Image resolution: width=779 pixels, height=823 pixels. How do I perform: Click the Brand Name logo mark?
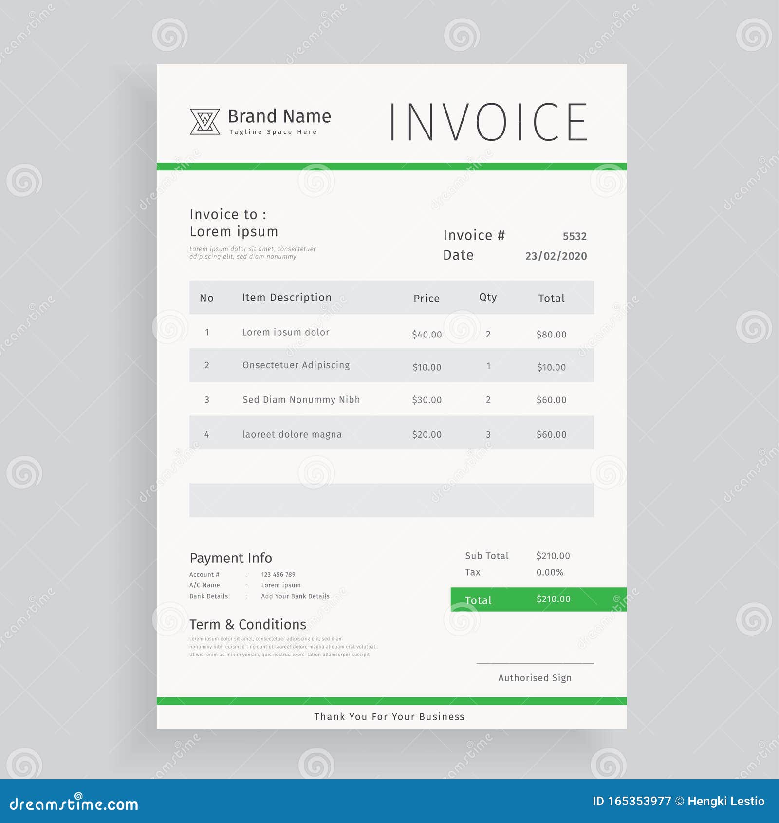pyautogui.click(x=204, y=120)
